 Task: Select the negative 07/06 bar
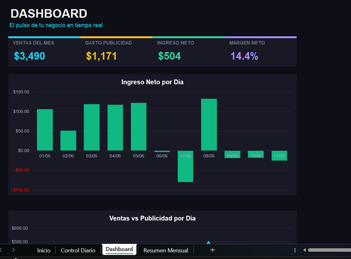pyautogui.click(x=185, y=166)
